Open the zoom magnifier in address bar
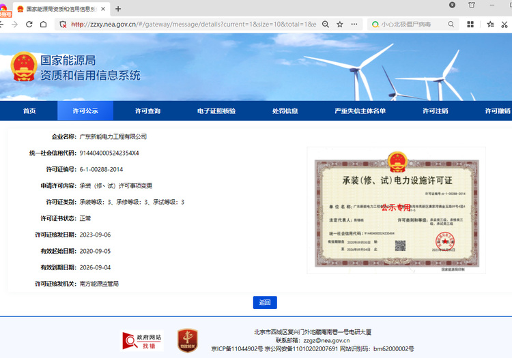This screenshot has width=512, height=358. [326, 24]
